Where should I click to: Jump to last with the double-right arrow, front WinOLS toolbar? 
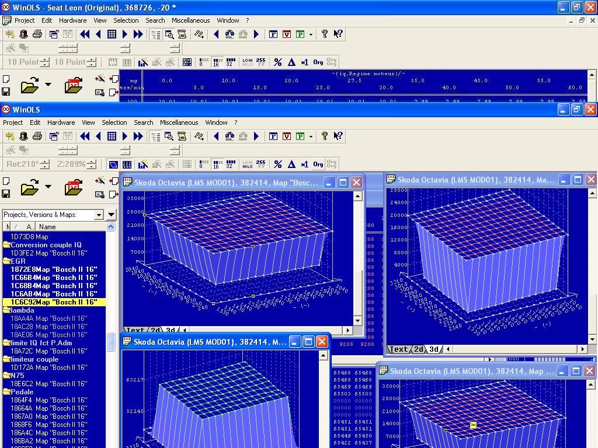(x=138, y=136)
